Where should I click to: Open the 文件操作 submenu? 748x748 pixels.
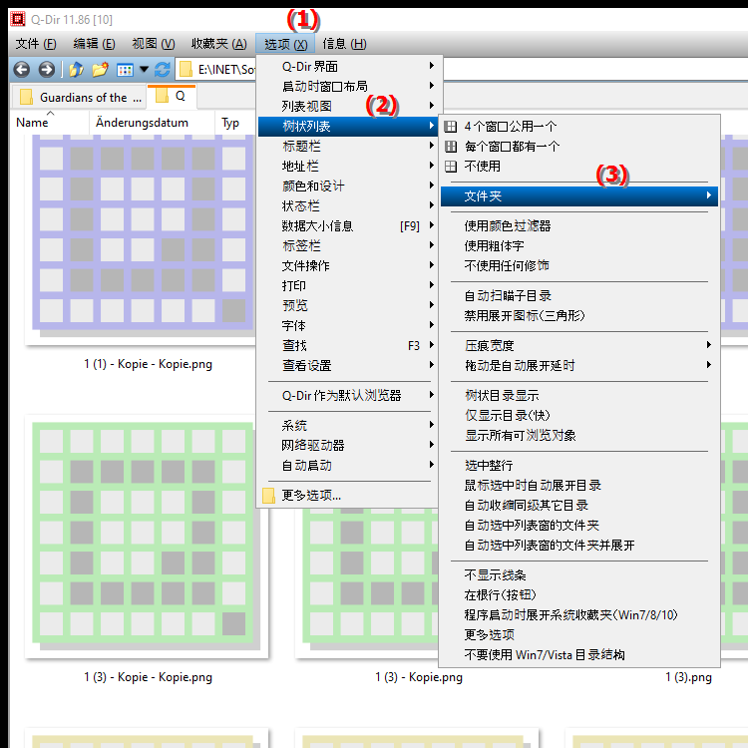pyautogui.click(x=348, y=265)
